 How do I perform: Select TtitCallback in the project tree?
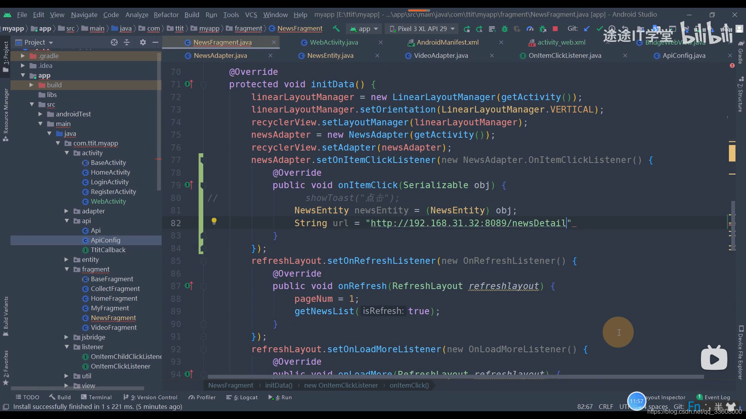point(108,250)
